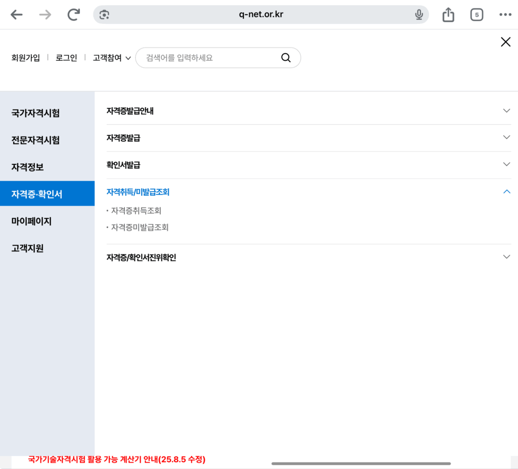518x469 pixels.
Task: Expand the 확인서발급 section
Action: click(506, 164)
